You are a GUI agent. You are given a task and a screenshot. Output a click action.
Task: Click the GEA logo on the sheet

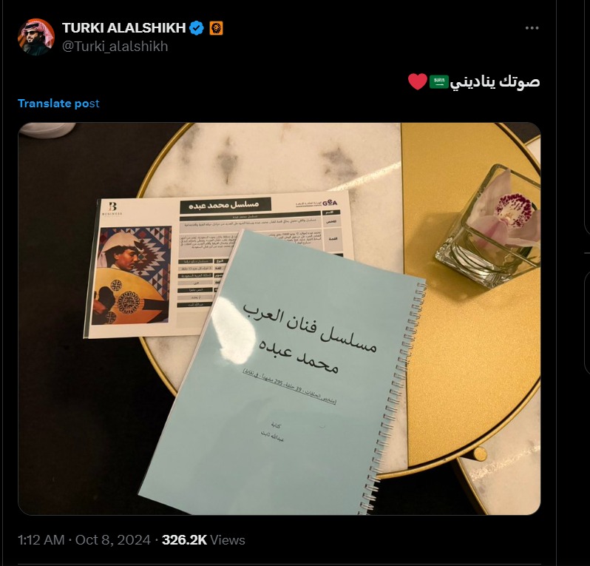[x=330, y=203]
